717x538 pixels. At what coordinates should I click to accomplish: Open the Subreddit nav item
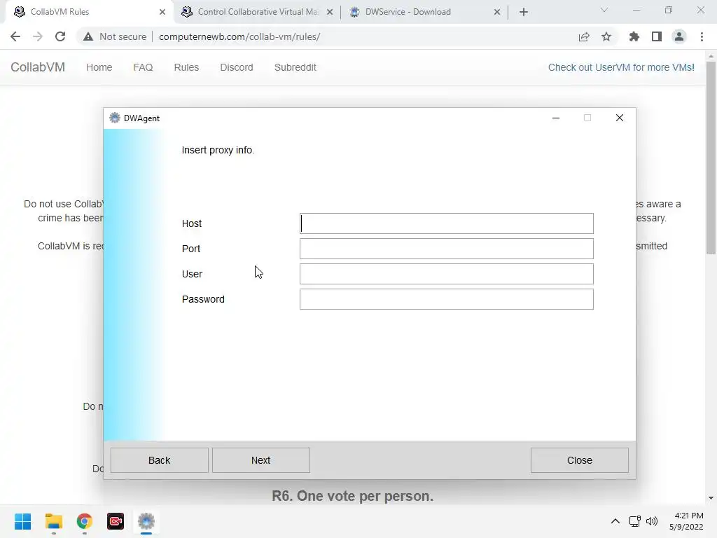coord(295,67)
